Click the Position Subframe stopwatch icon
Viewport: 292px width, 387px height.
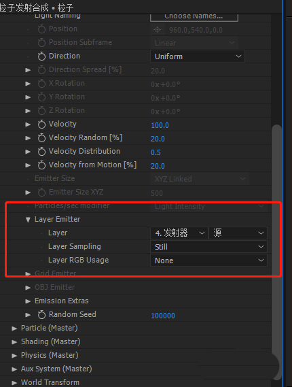pos(41,43)
